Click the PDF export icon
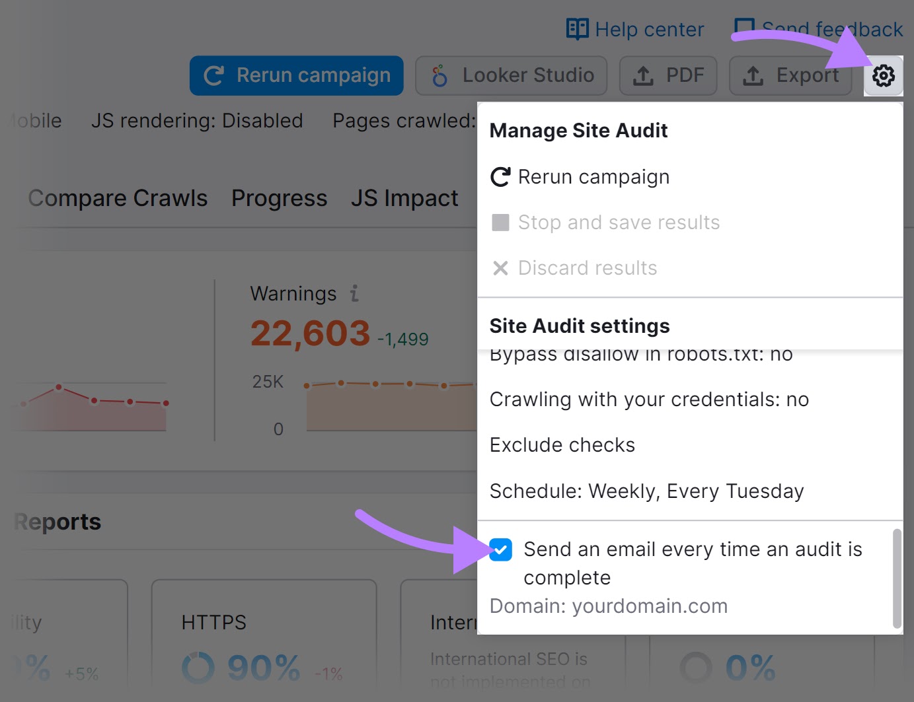Screen dimensions: 914x702 click(643, 75)
